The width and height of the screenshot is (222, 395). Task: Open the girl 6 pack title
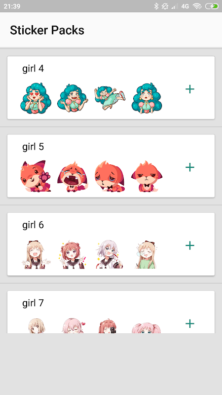pyautogui.click(x=33, y=225)
